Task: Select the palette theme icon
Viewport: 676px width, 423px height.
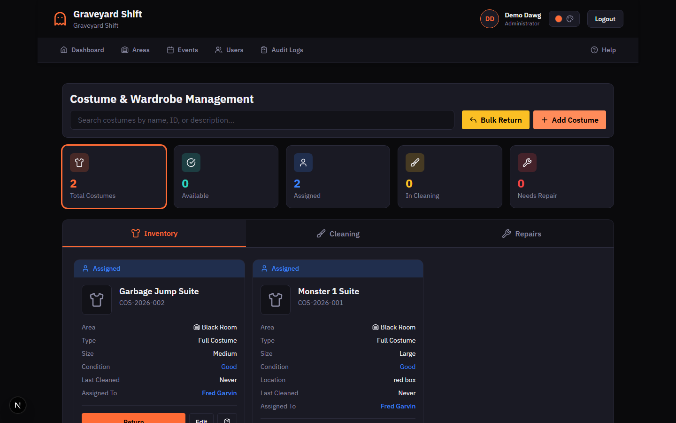Action: pyautogui.click(x=570, y=18)
